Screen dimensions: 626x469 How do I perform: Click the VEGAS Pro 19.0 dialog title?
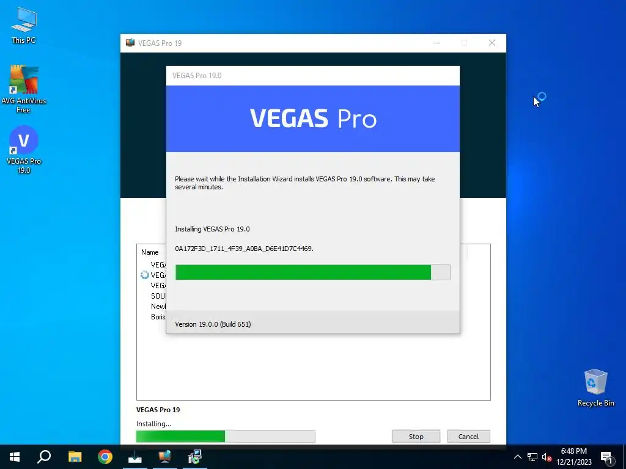coord(197,75)
